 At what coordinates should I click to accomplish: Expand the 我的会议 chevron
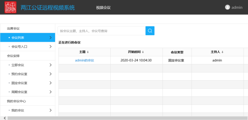click(x=51, y=110)
